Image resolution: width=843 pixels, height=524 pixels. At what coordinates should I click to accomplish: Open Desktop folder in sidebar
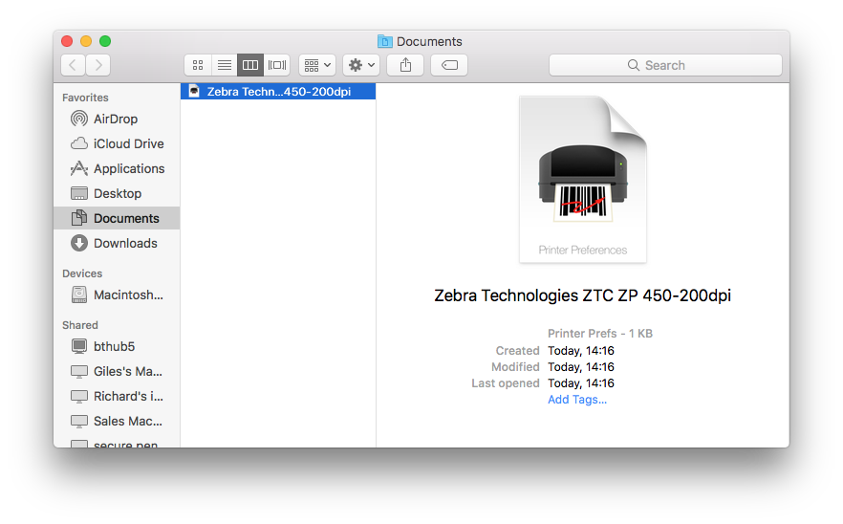coord(117,193)
